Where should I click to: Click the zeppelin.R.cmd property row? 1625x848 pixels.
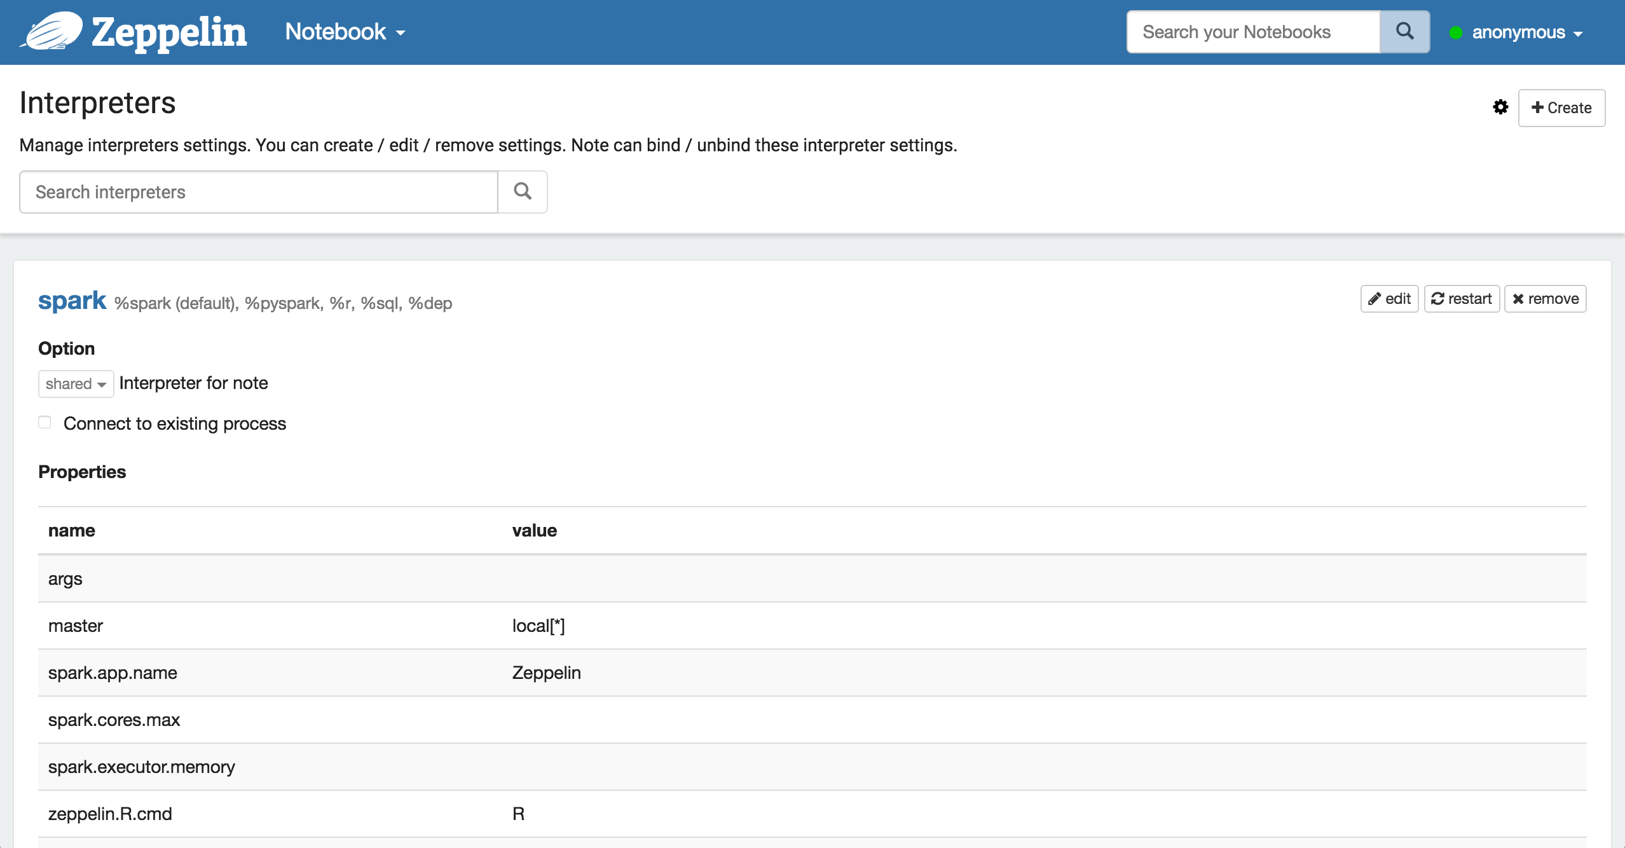click(x=812, y=814)
